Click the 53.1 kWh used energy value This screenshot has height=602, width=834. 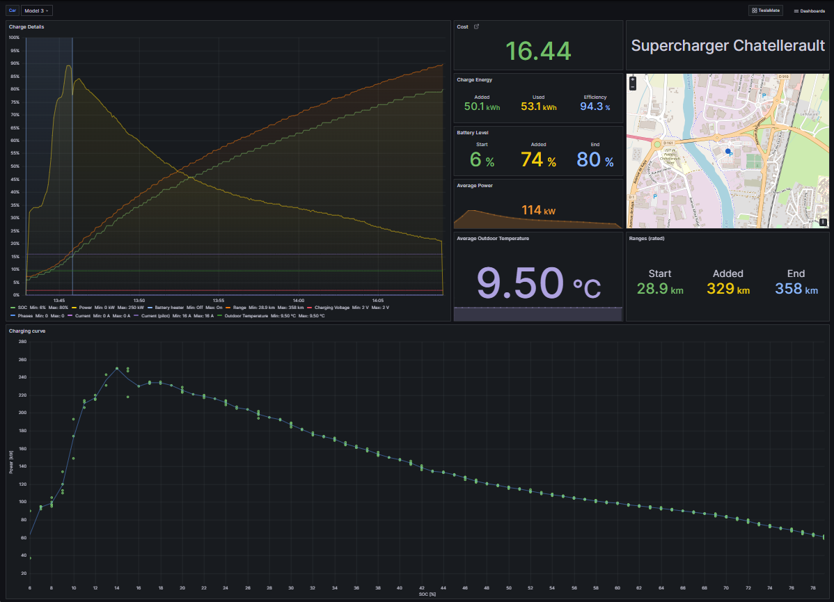pos(538,106)
